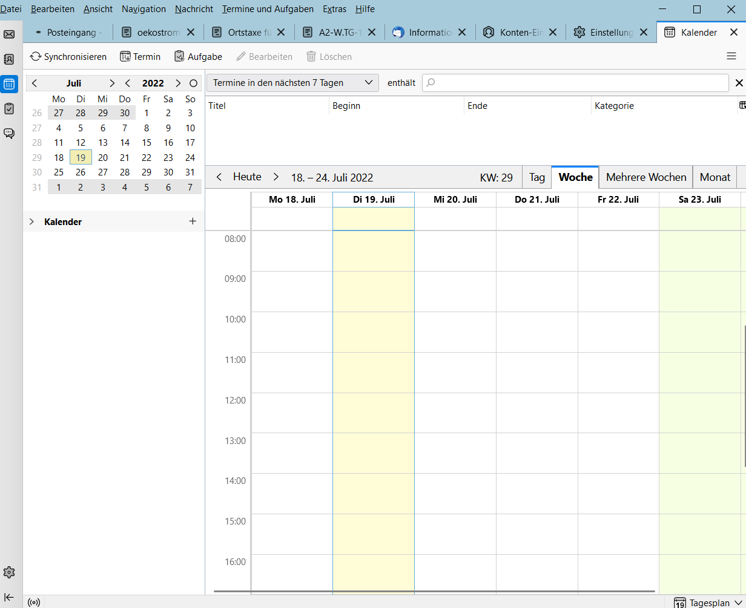Create a new Termin from the toolbar
The width and height of the screenshot is (746, 608).
point(140,57)
